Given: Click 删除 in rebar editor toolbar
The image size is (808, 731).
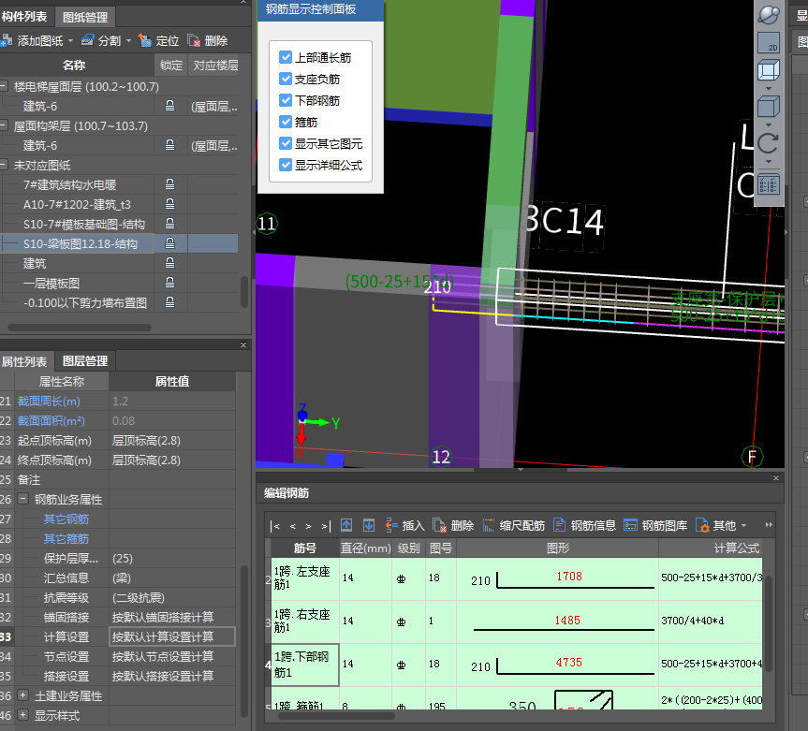Looking at the screenshot, I should 453,525.
